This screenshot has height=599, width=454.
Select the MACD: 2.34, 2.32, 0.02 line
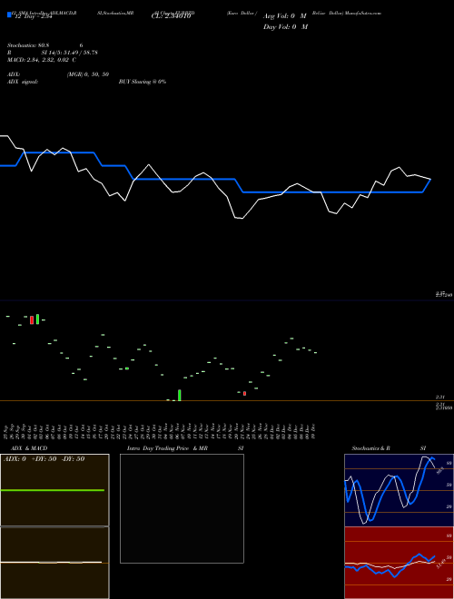[x=42, y=60]
